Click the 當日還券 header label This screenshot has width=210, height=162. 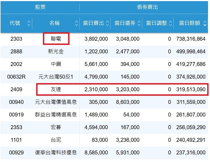(125, 23)
